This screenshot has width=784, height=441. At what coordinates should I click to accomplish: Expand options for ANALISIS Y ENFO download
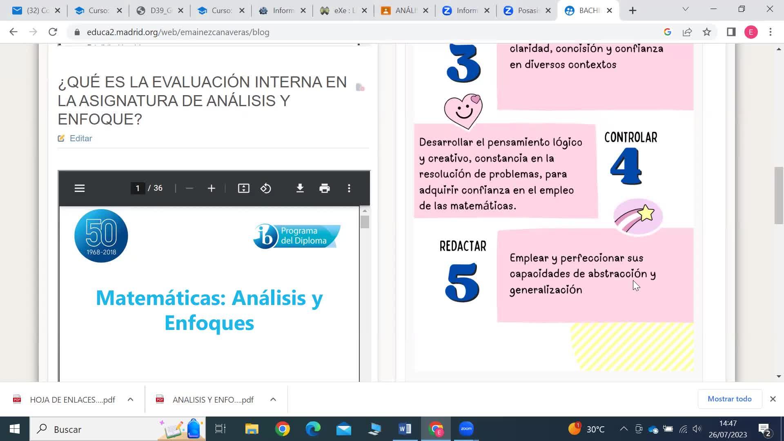click(273, 399)
